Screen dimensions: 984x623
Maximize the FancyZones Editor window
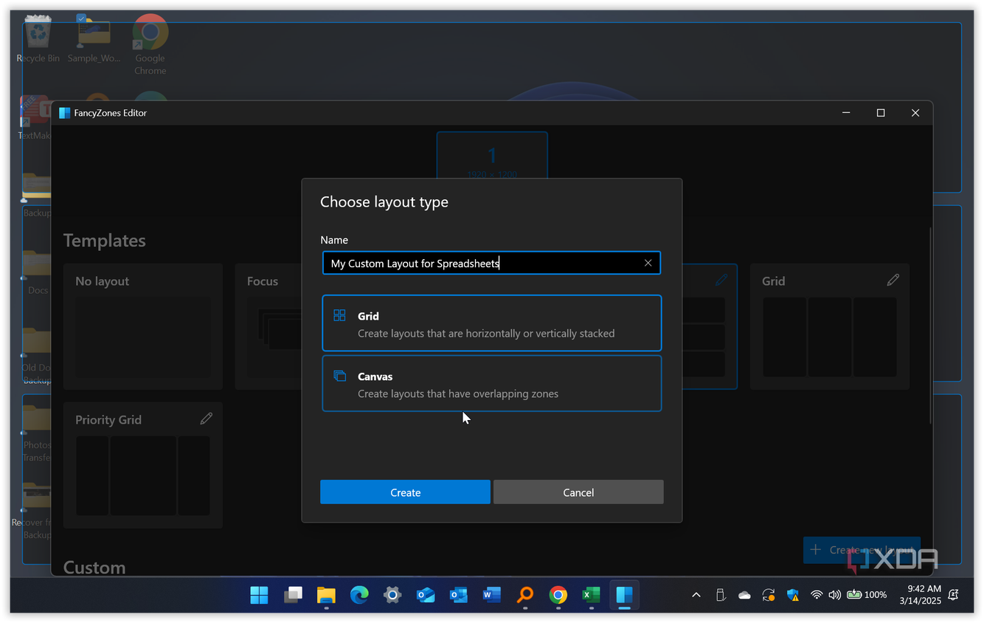pos(881,113)
